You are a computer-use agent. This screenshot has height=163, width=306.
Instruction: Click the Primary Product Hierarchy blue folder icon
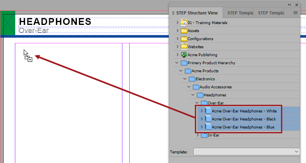[x=184, y=63]
